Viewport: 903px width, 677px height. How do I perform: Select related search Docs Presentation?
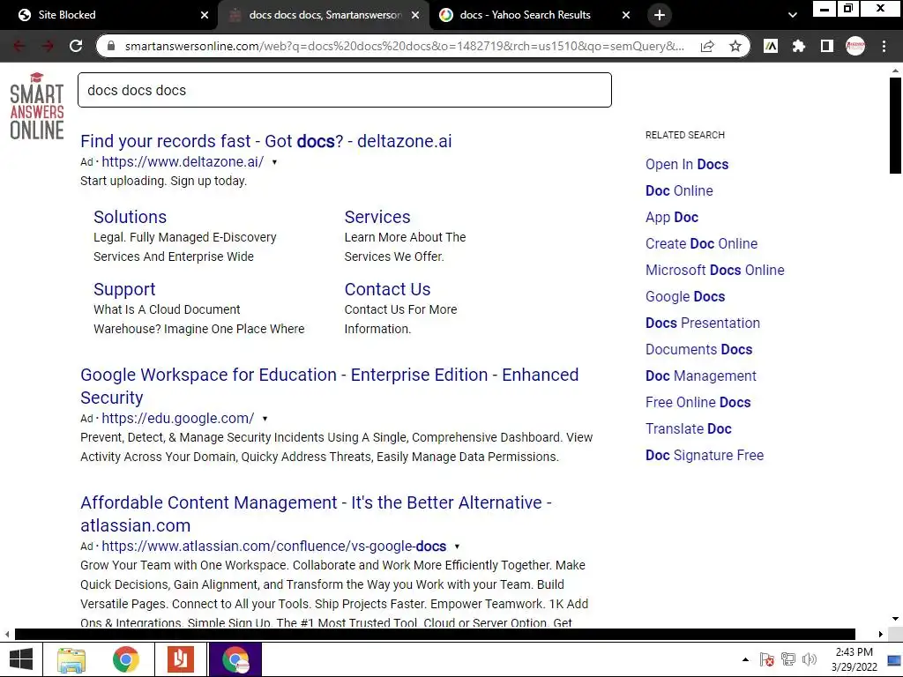pyautogui.click(x=703, y=323)
